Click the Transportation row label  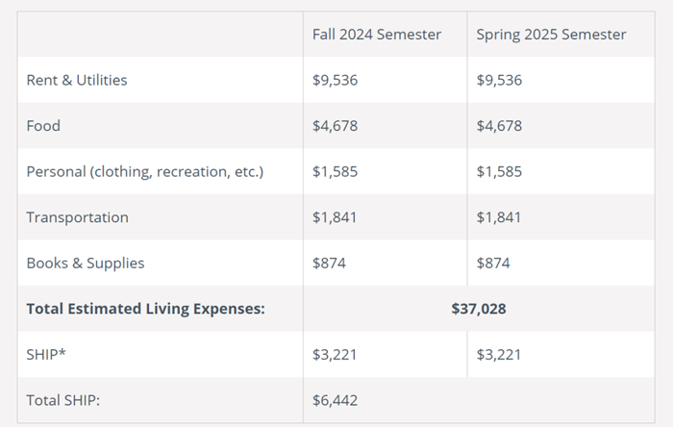(x=77, y=217)
